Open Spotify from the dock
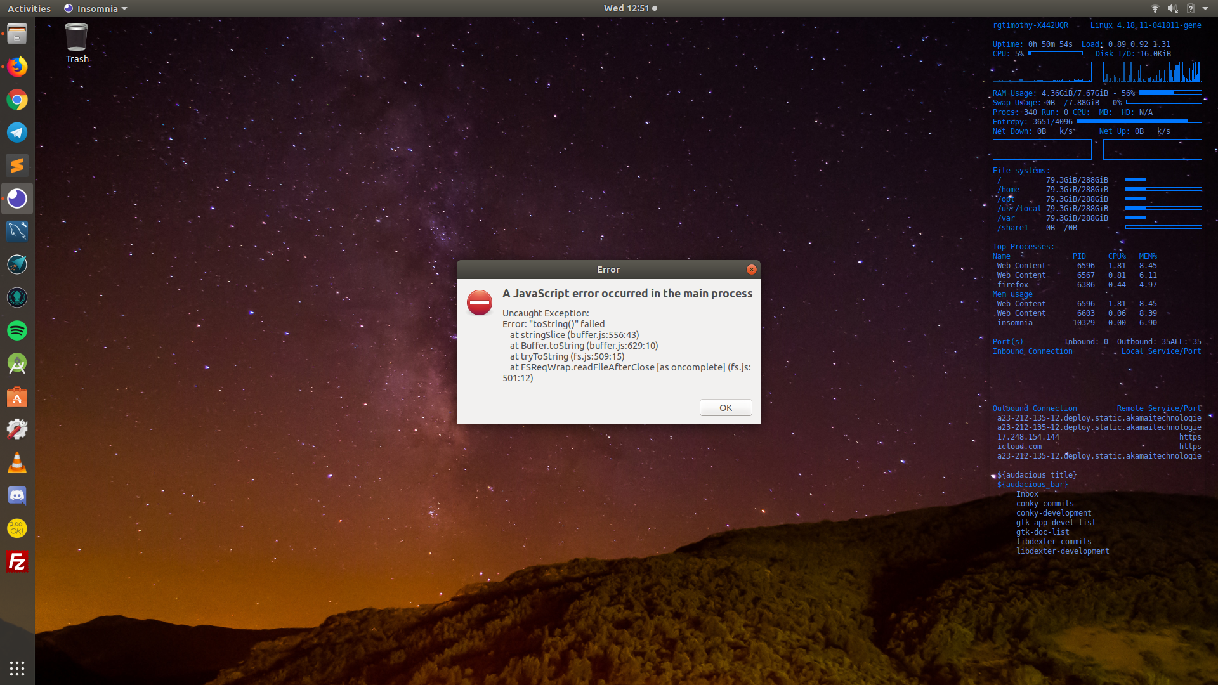This screenshot has width=1218, height=685. click(17, 330)
